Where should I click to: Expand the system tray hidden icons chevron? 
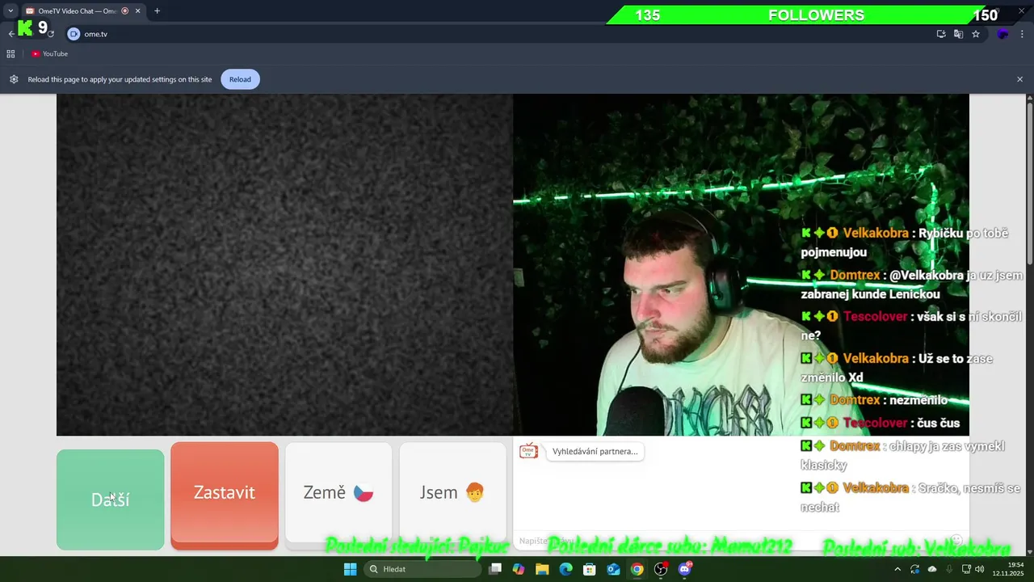point(897,569)
